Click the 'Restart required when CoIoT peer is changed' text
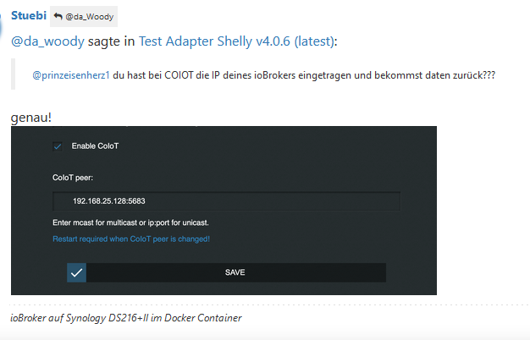The image size is (530, 340). [131, 239]
